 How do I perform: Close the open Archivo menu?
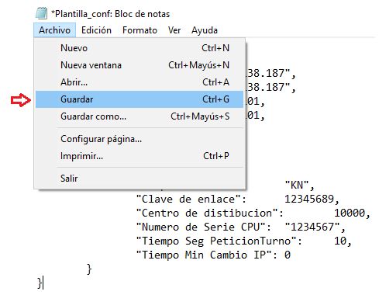(54, 30)
